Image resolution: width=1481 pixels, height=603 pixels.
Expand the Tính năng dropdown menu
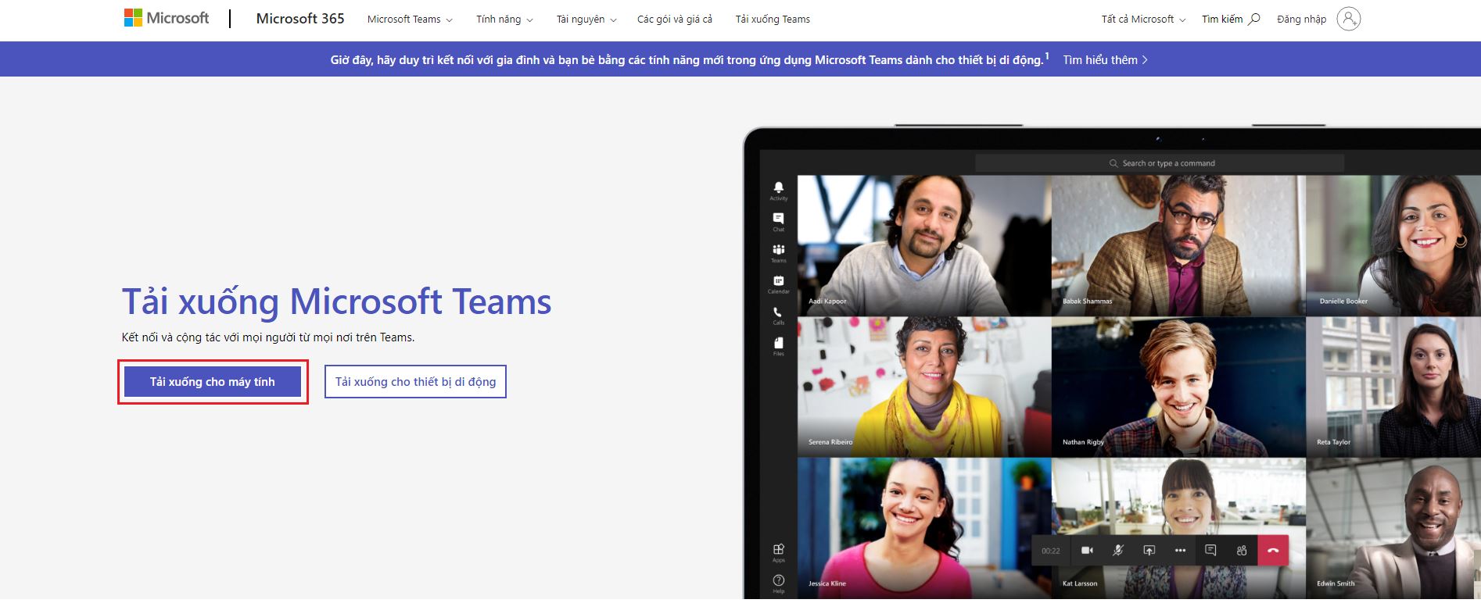[x=504, y=20]
